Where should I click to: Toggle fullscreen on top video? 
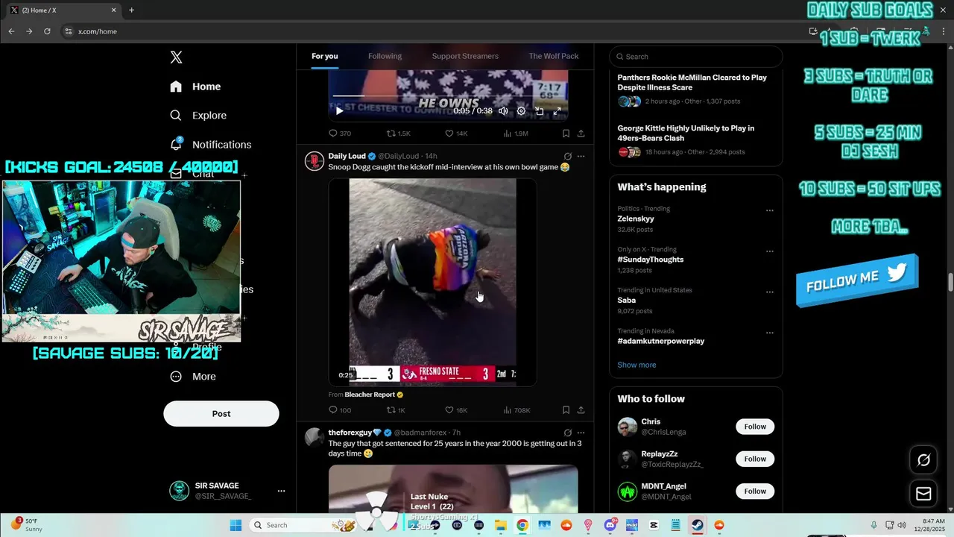point(557,111)
